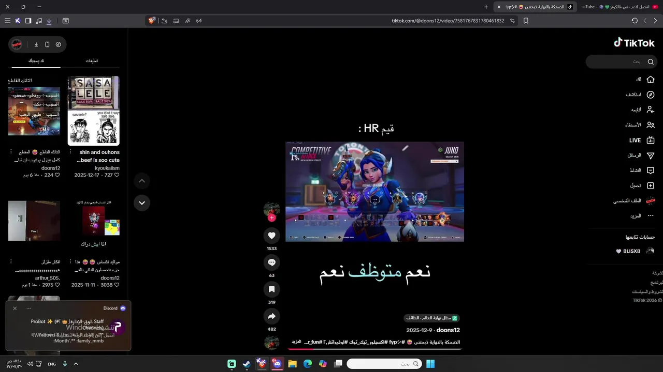Open the LIVE sidebar item
663x372 pixels.
642,140
